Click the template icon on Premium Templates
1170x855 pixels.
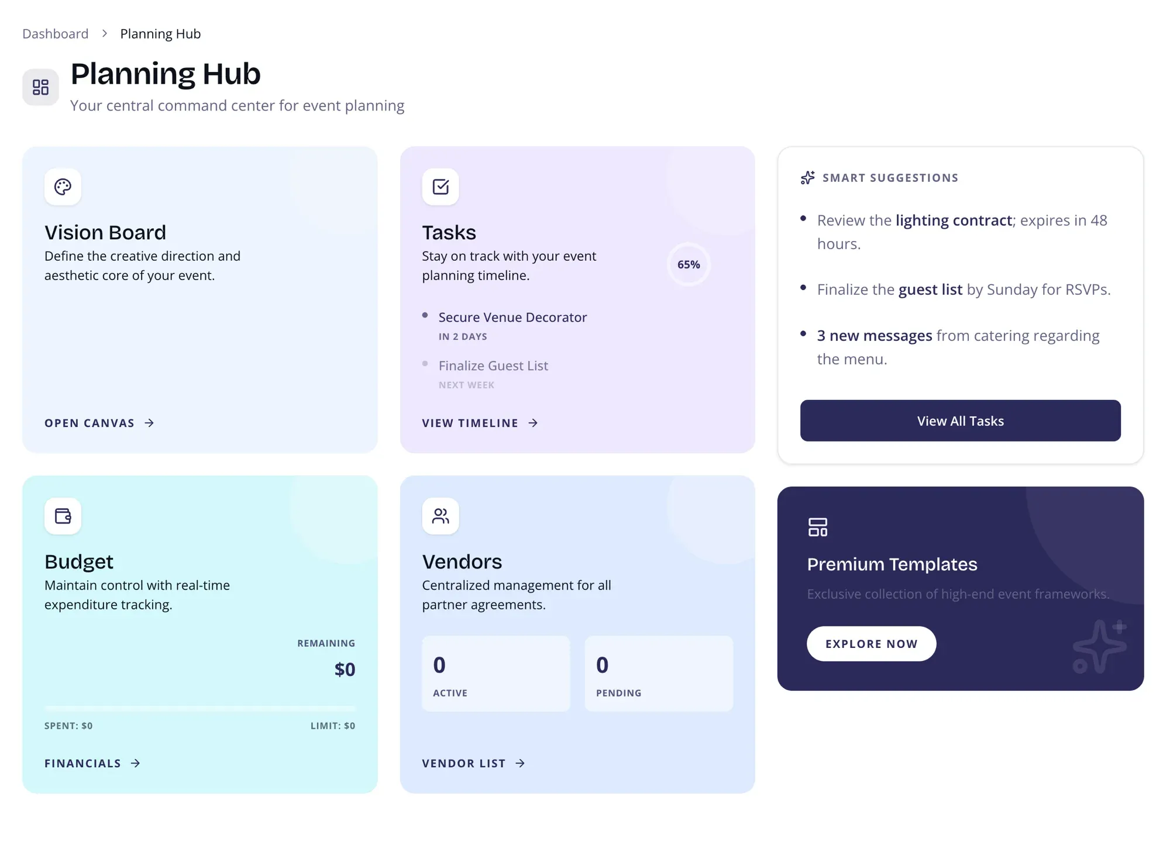click(x=818, y=526)
